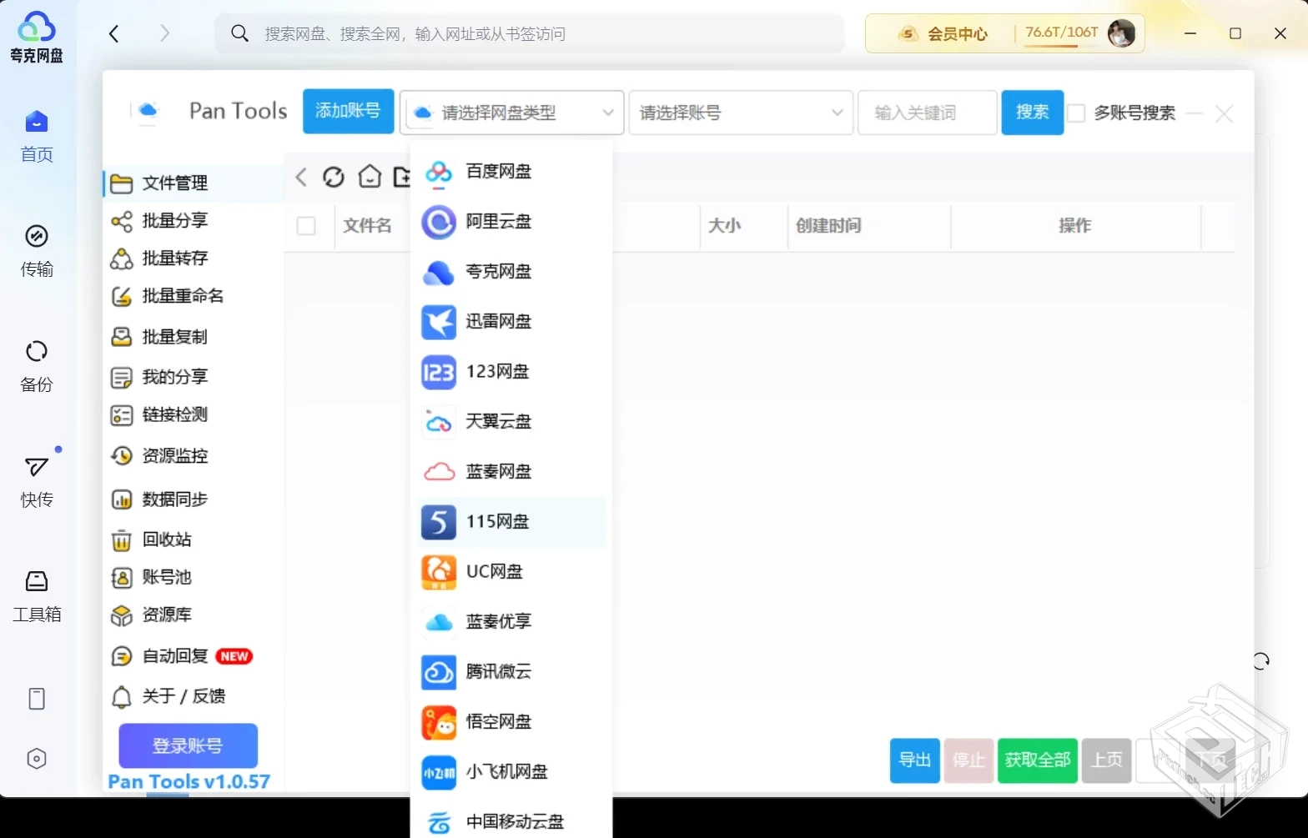The width and height of the screenshot is (1308, 838).
Task: Click the file list back arrow
Action: 302,177
